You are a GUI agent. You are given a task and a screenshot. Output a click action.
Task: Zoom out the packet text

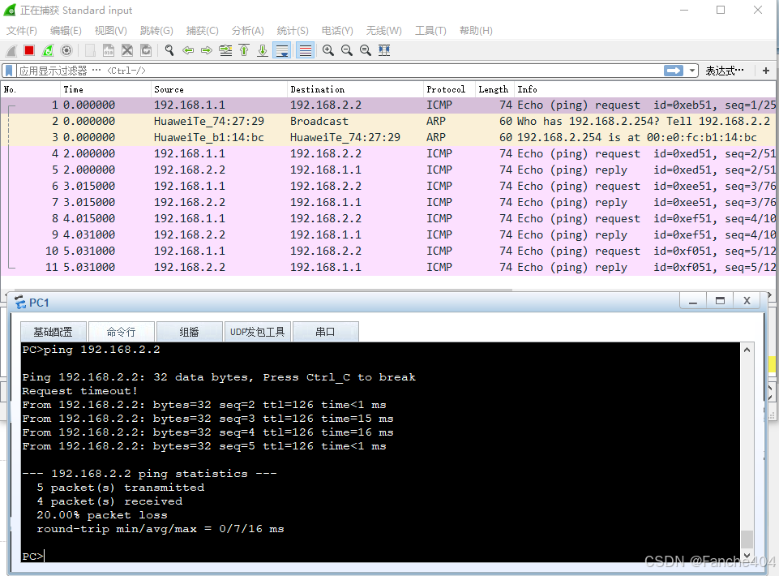[x=347, y=50]
